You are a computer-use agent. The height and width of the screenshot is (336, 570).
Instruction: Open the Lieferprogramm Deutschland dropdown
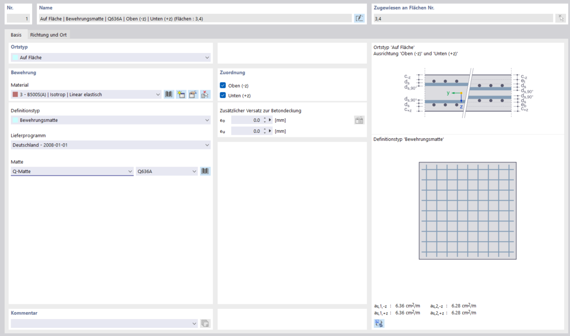[x=111, y=145]
